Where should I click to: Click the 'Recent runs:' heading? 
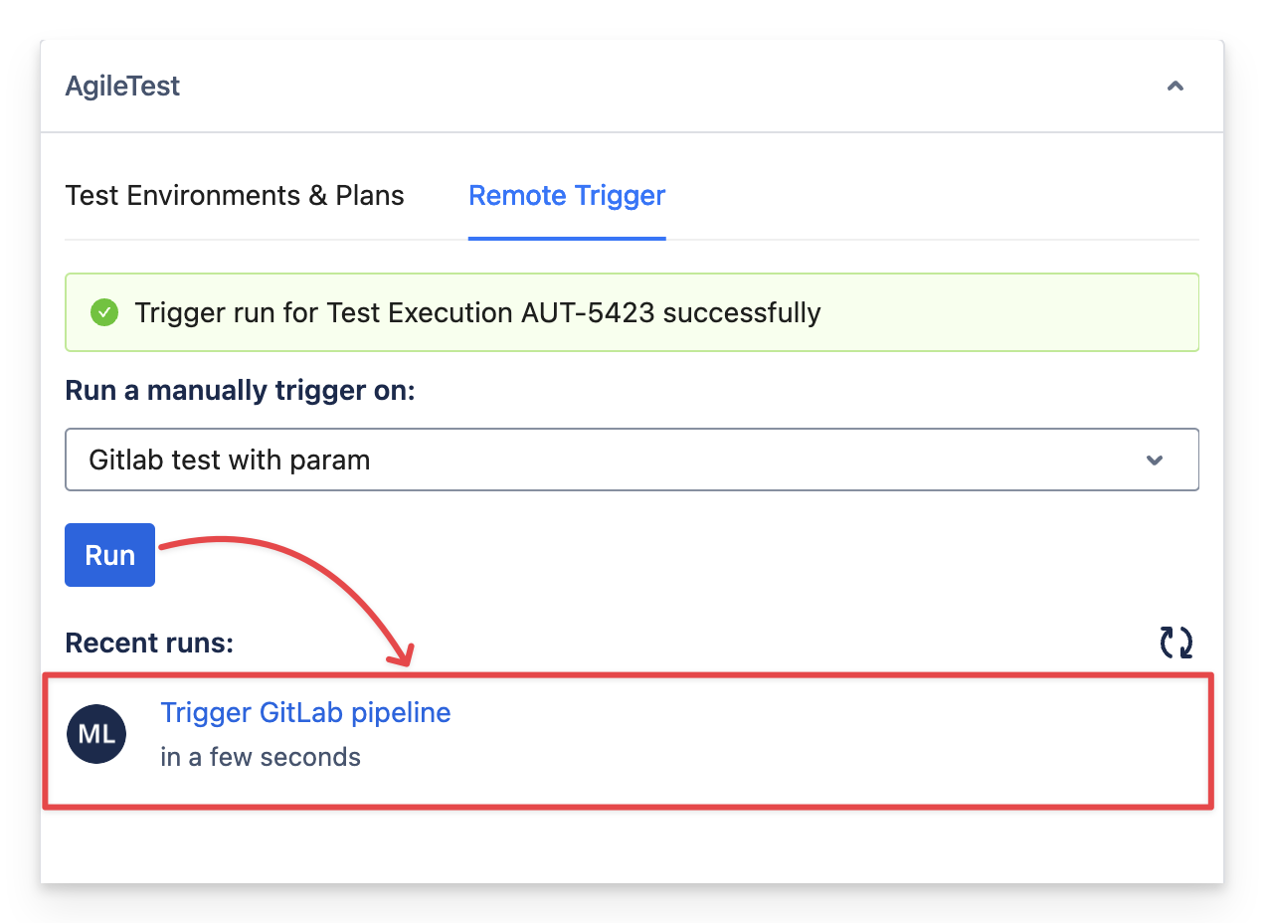click(x=149, y=644)
